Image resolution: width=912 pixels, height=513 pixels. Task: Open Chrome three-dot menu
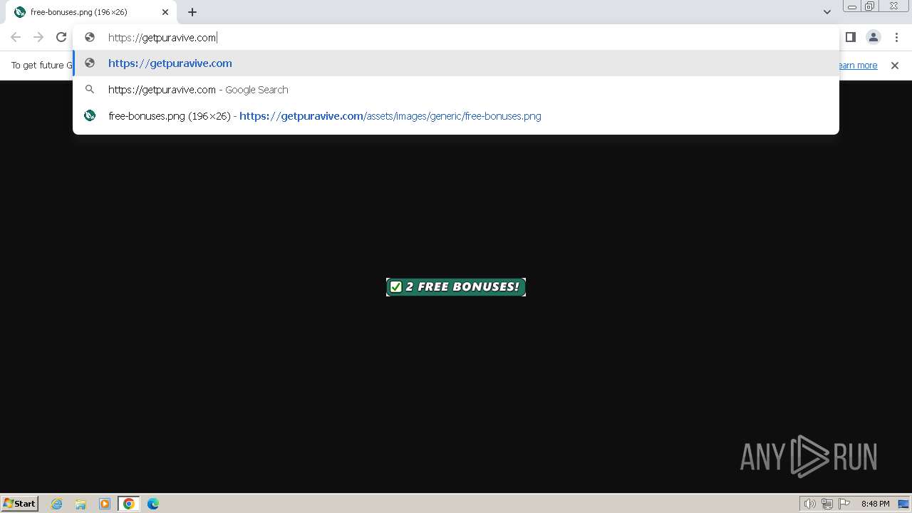896,37
